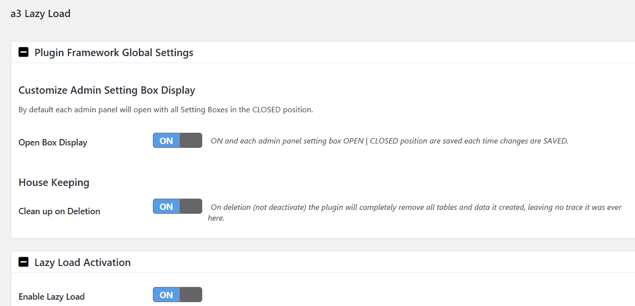Image resolution: width=635 pixels, height=306 pixels.
Task: Click the deletion description italic text
Action: (x=415, y=212)
